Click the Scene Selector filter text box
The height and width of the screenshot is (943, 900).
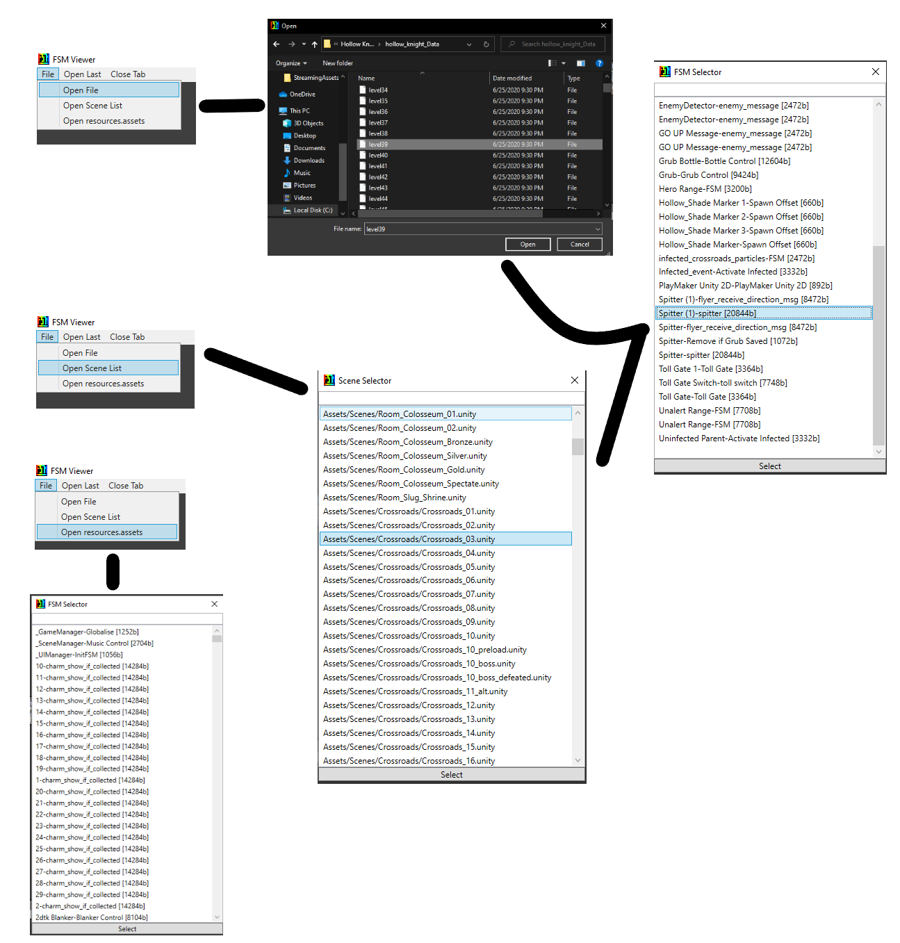coord(452,399)
